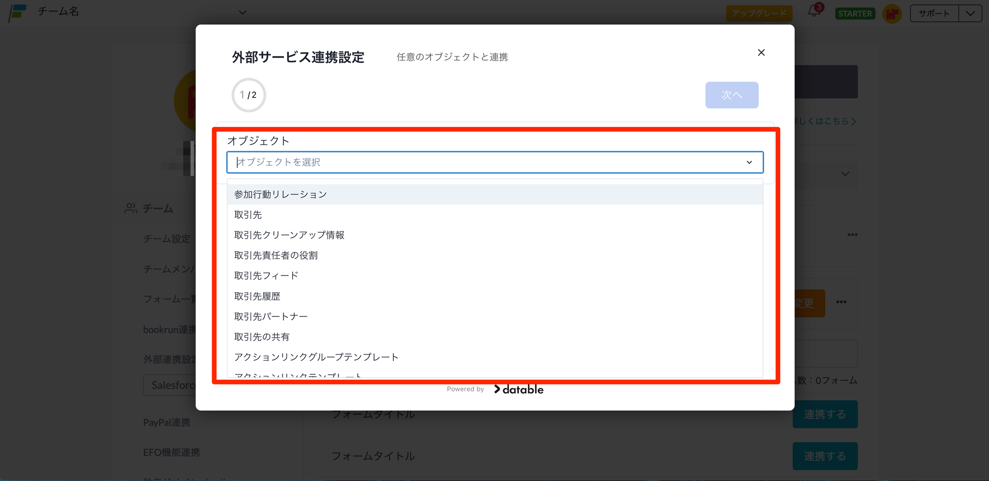Viewport: 989px width, 481px height.
Task: Click 連携する for the upper フォームタイトル row
Action: coord(825,414)
